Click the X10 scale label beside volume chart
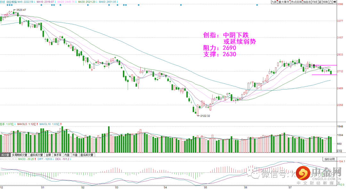The height and width of the screenshot is (189, 346). click(339, 151)
